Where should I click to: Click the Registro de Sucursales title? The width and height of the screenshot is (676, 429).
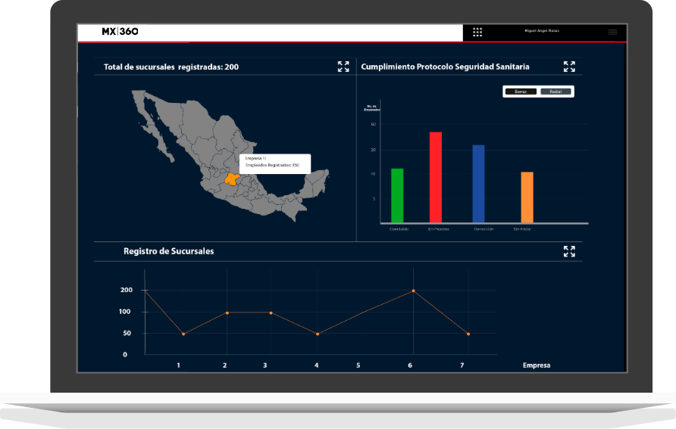tap(168, 251)
